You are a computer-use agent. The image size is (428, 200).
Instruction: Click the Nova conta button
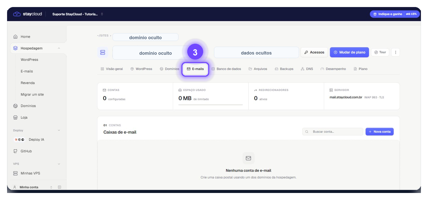coord(380,132)
